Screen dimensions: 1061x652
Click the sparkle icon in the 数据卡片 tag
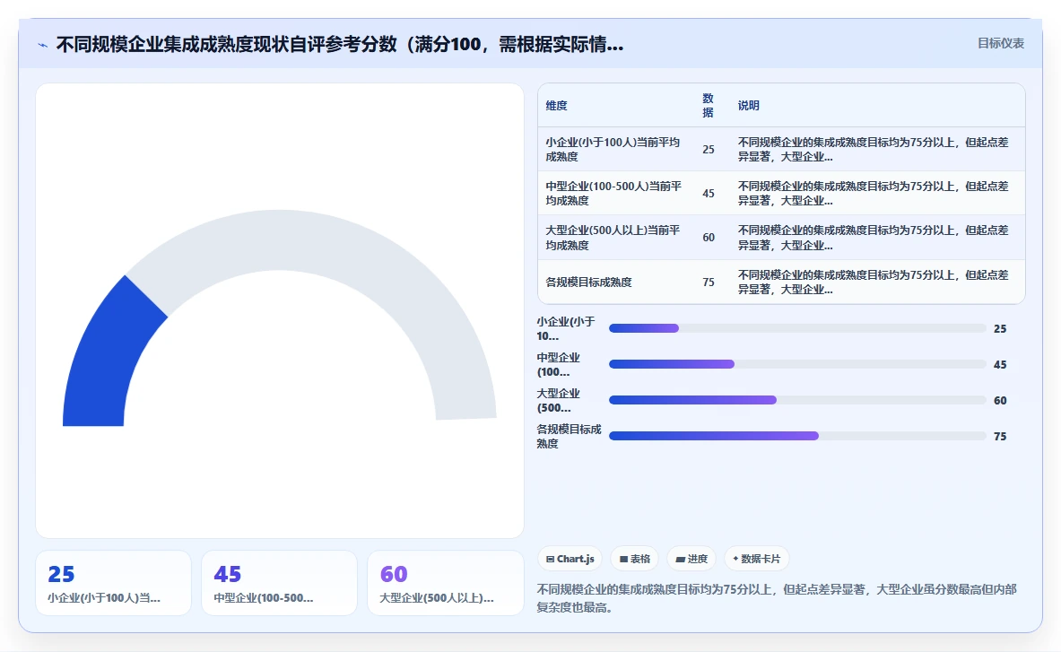[x=735, y=559]
